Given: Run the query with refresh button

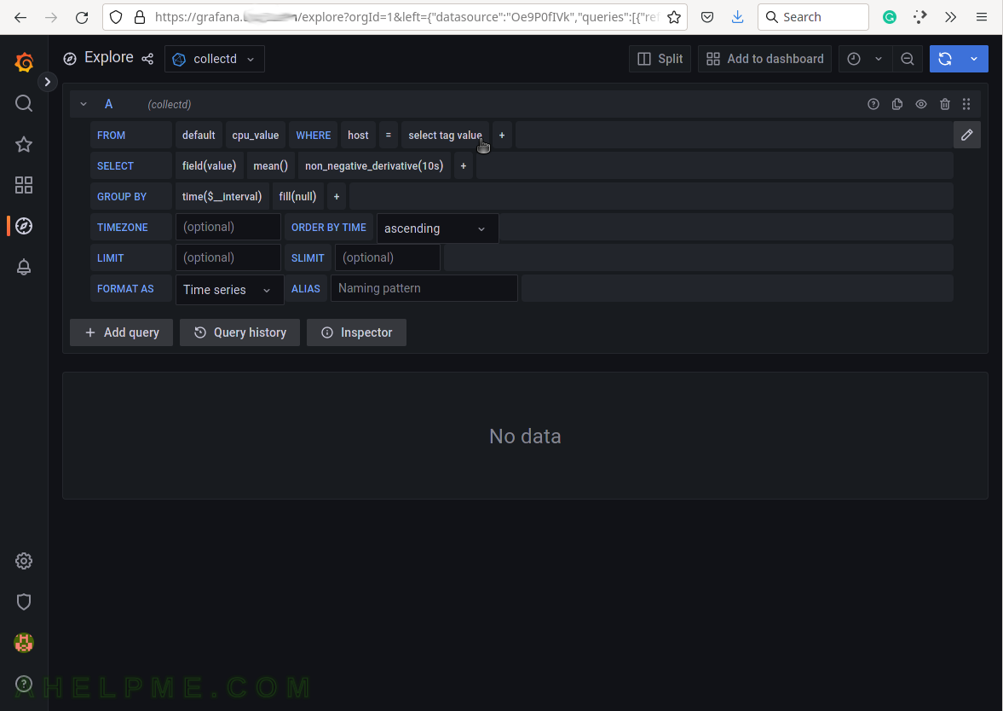Looking at the screenshot, I should (x=945, y=59).
